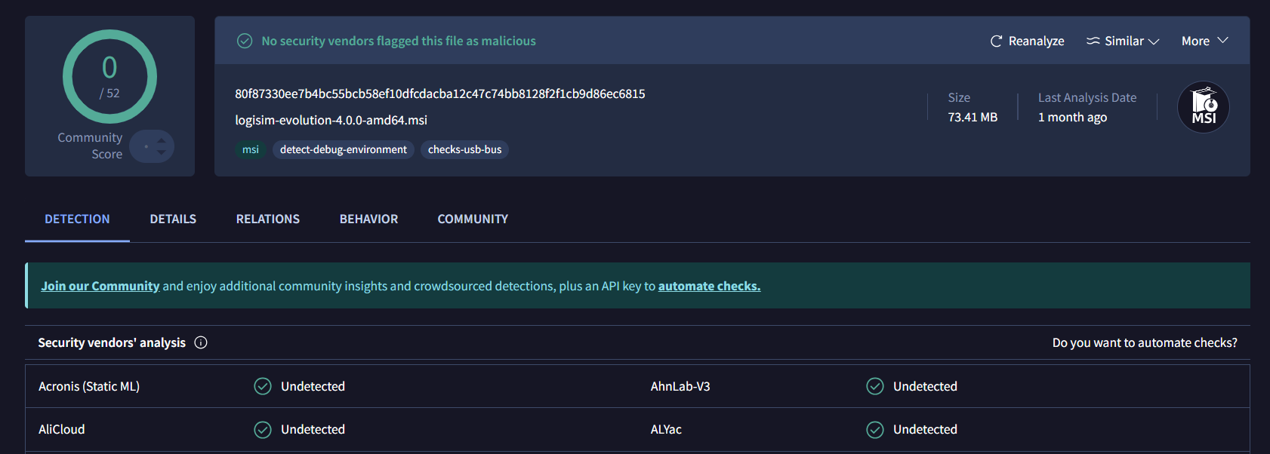Image resolution: width=1270 pixels, height=454 pixels.
Task: Click the automate checks link in the banner
Action: [x=709, y=286]
